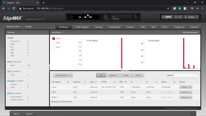Go forward in browser history
The image size is (206, 116).
(x=9, y=8)
